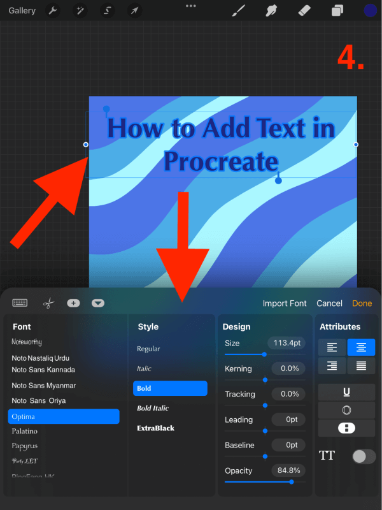Tap the Leading value 0pt

pyautogui.click(x=288, y=419)
